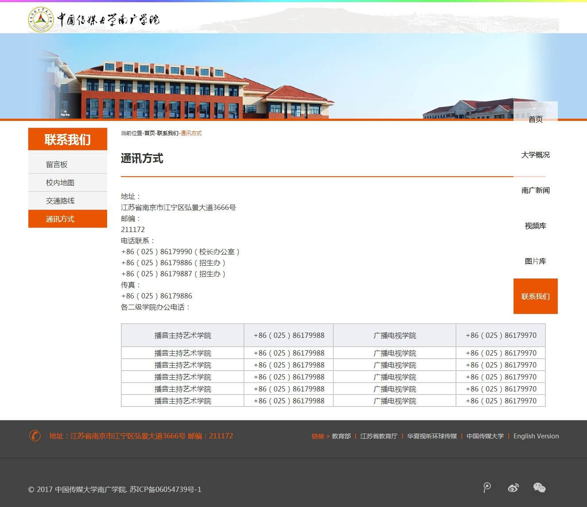Viewport: 587px width, 507px height.
Task: Click the WeChat icon in footer
Action: (539, 488)
